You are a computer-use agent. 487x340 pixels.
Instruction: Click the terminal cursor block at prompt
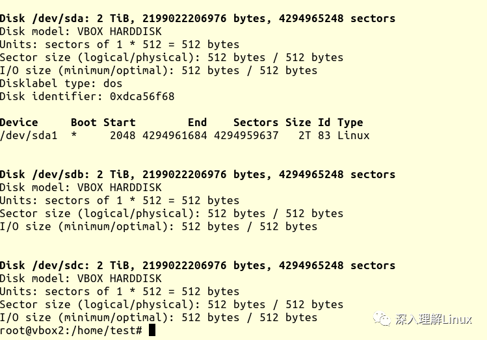[152, 330]
